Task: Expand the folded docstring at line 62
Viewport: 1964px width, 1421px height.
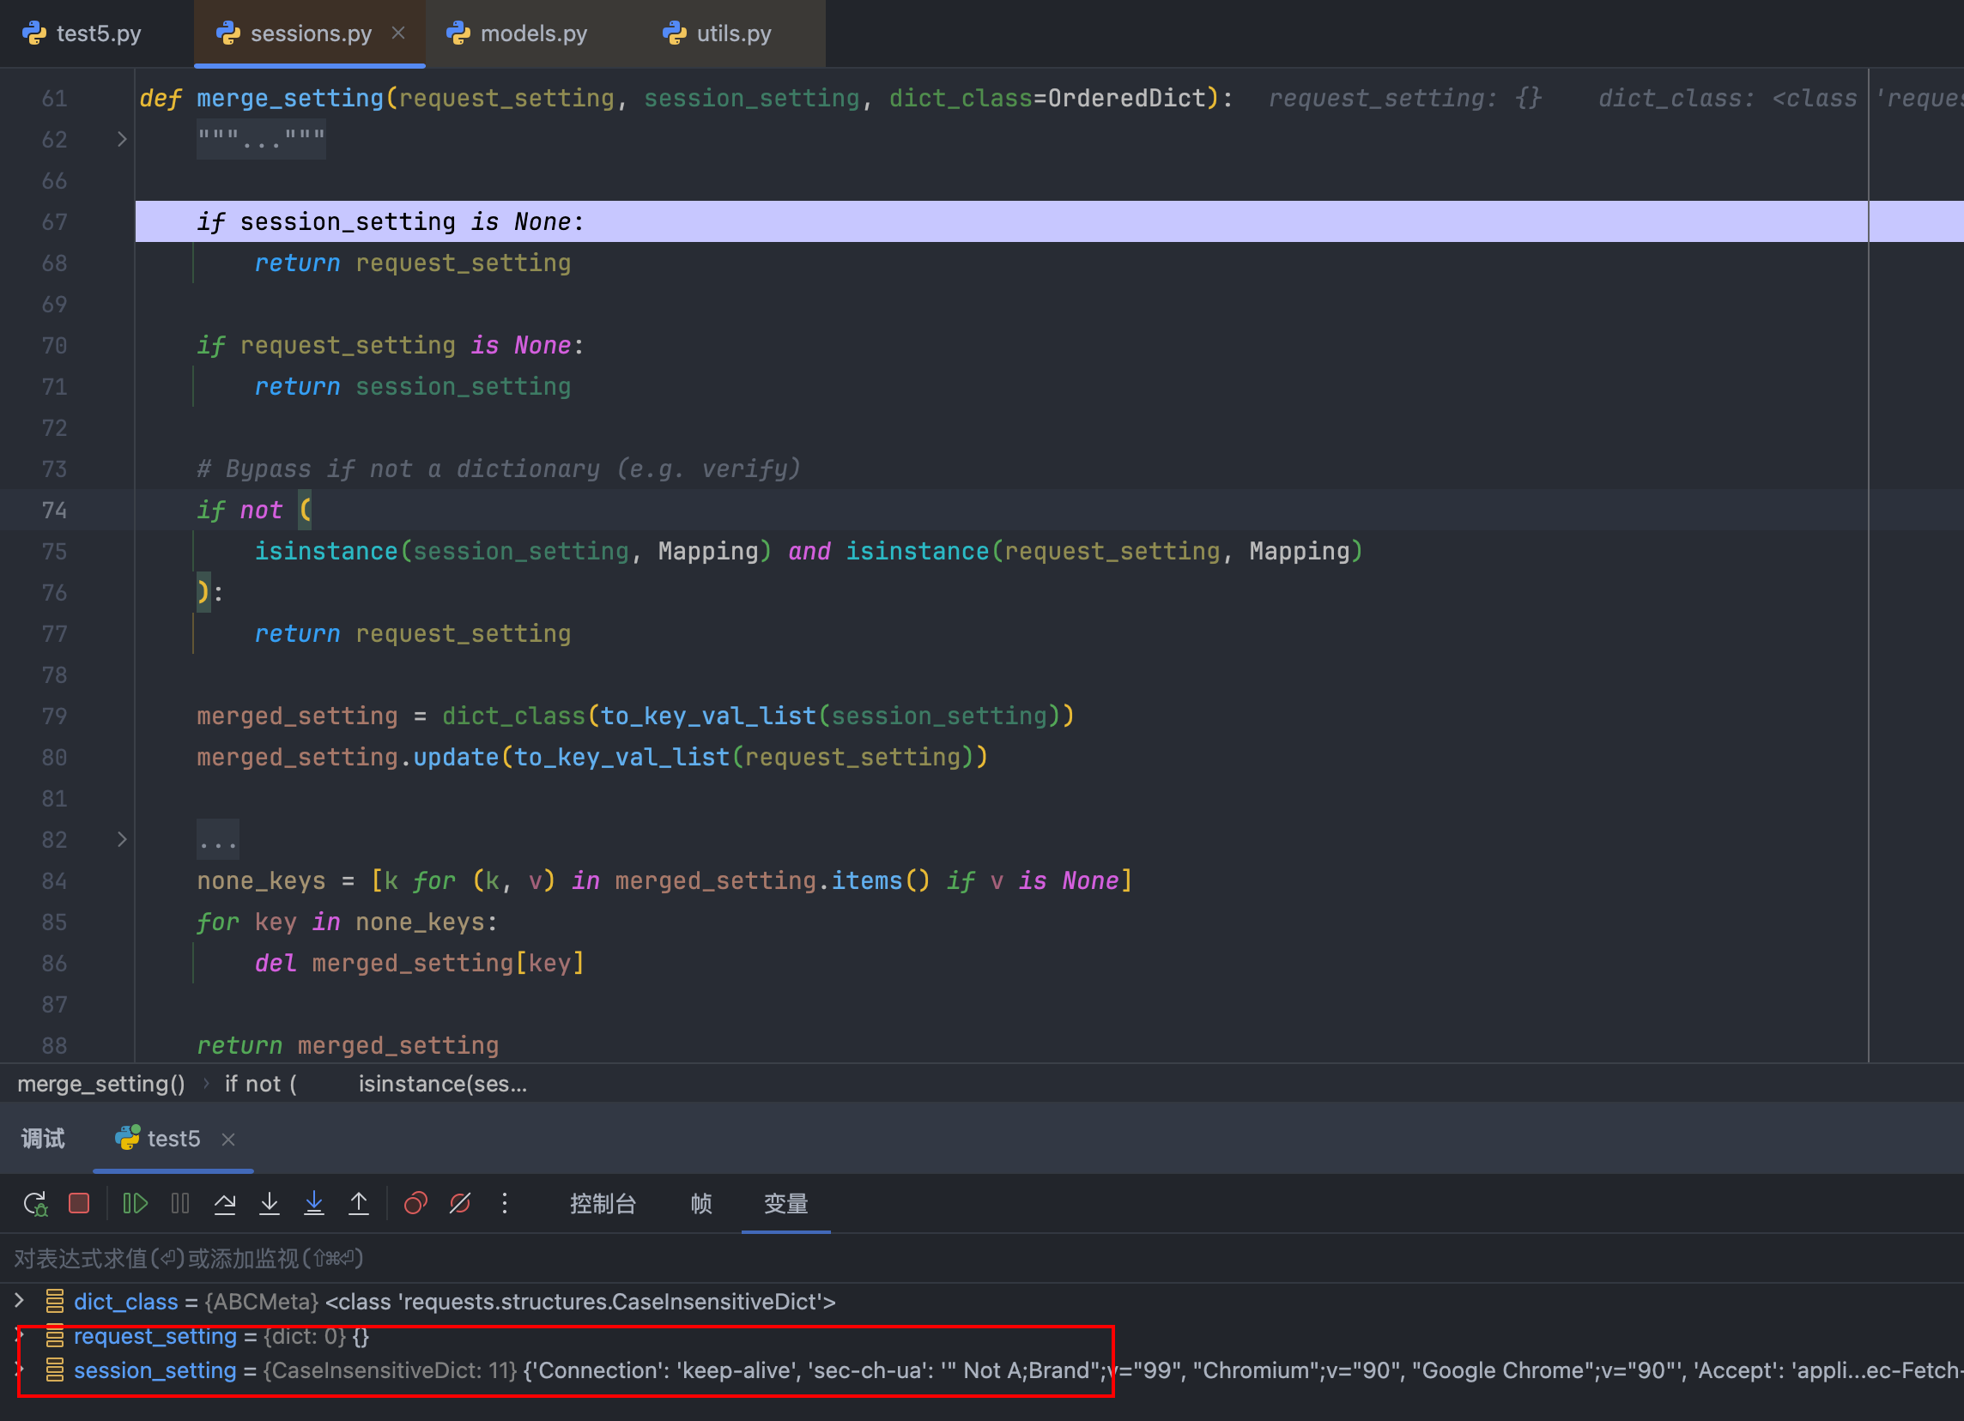Action: pyautogui.click(x=122, y=139)
